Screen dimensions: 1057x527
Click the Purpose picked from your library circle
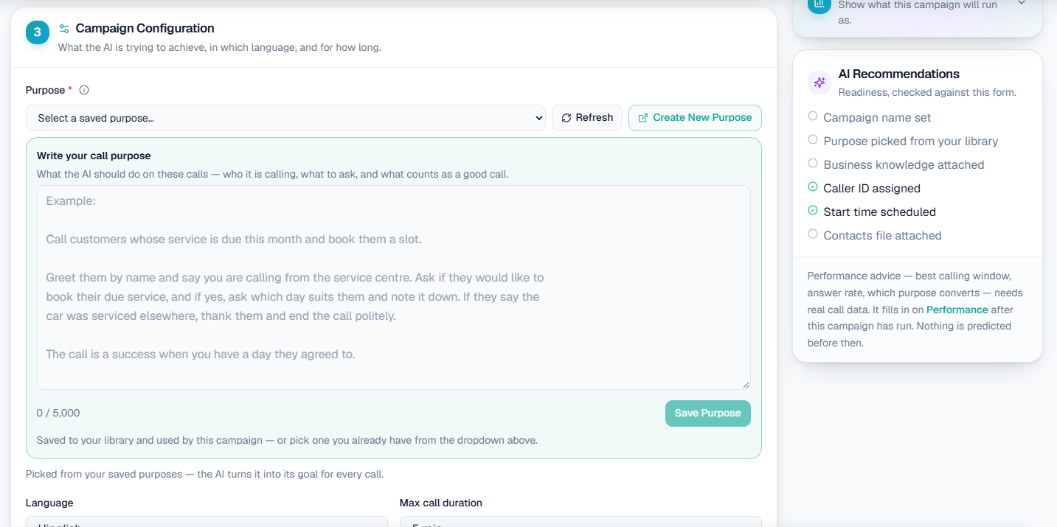(813, 140)
